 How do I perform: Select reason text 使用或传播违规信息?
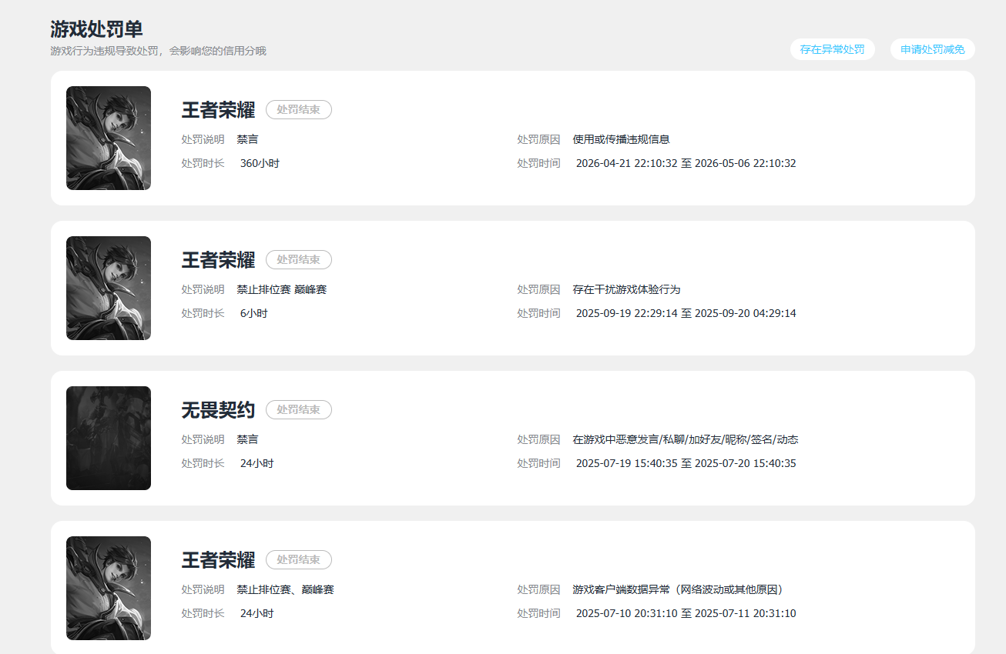click(621, 139)
